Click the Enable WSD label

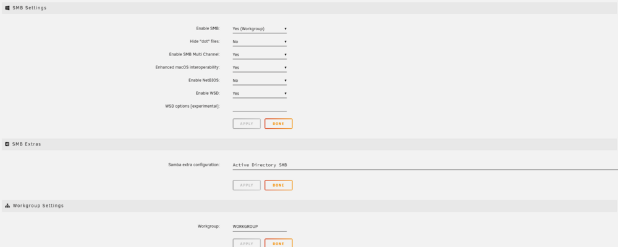[x=208, y=93]
